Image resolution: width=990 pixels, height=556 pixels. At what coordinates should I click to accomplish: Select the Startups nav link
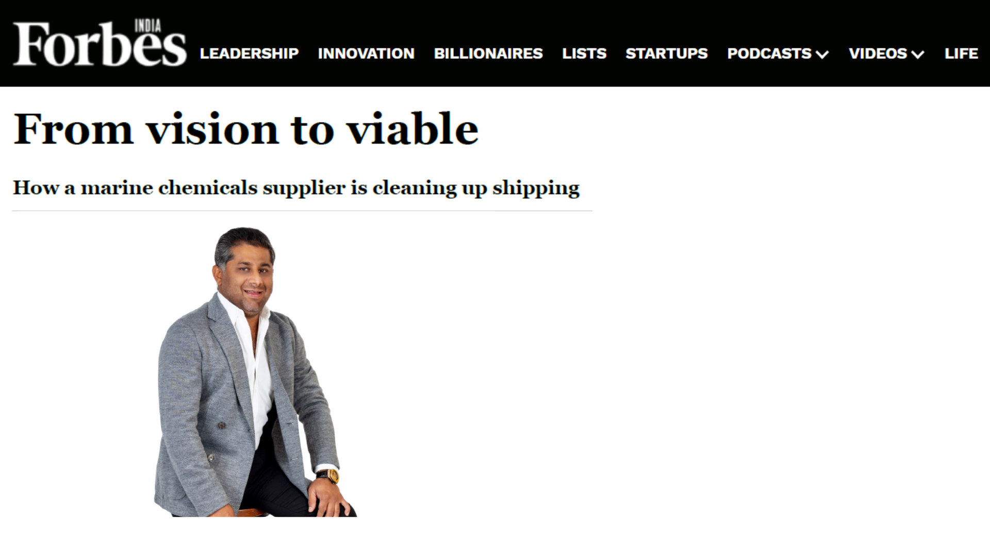pyautogui.click(x=667, y=54)
